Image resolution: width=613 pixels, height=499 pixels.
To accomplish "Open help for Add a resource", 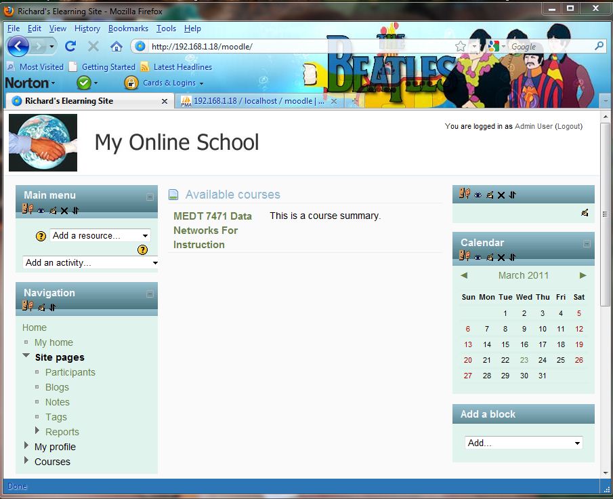I will [41, 236].
